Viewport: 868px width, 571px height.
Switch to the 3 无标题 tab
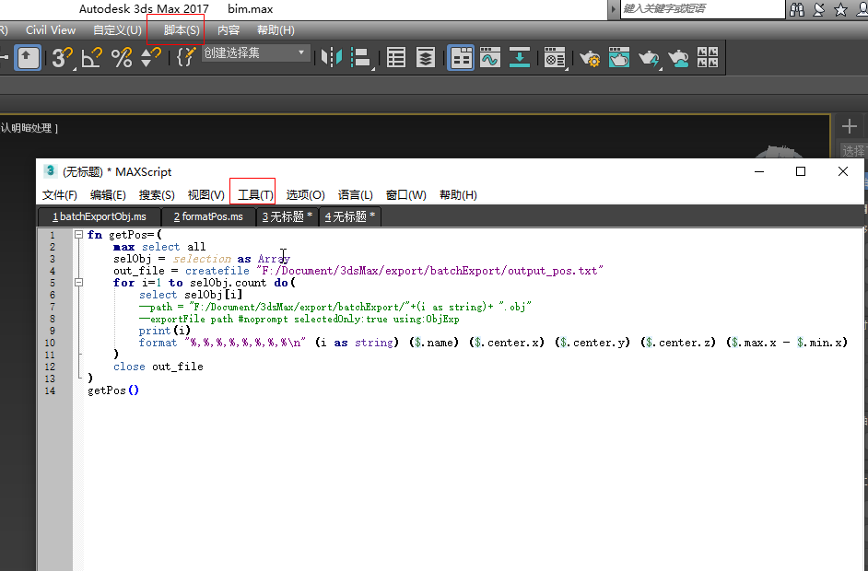287,217
